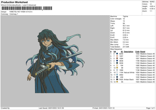This screenshot has height=110, width=156.
Task: Pick the stop 4 royal blue swatch
Action: pyautogui.click(x=117, y=61)
